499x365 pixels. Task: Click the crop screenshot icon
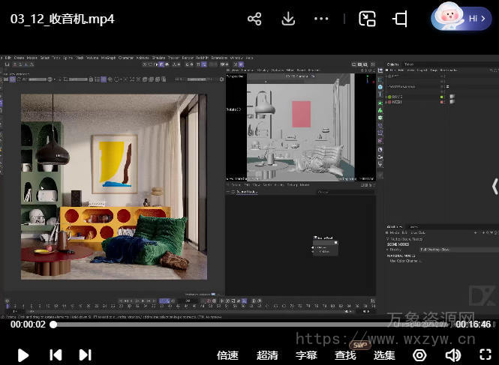[401, 19]
